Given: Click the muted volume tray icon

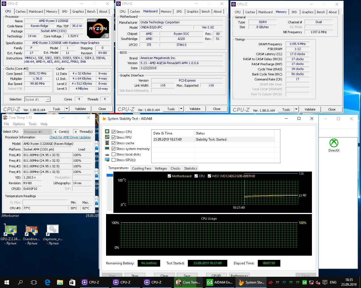Looking at the screenshot, I should point(318,282).
